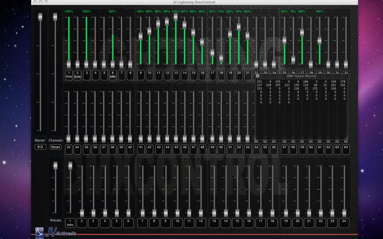Click the 12% level readout
Screen dimensions: 383x239
coord(221,11)
